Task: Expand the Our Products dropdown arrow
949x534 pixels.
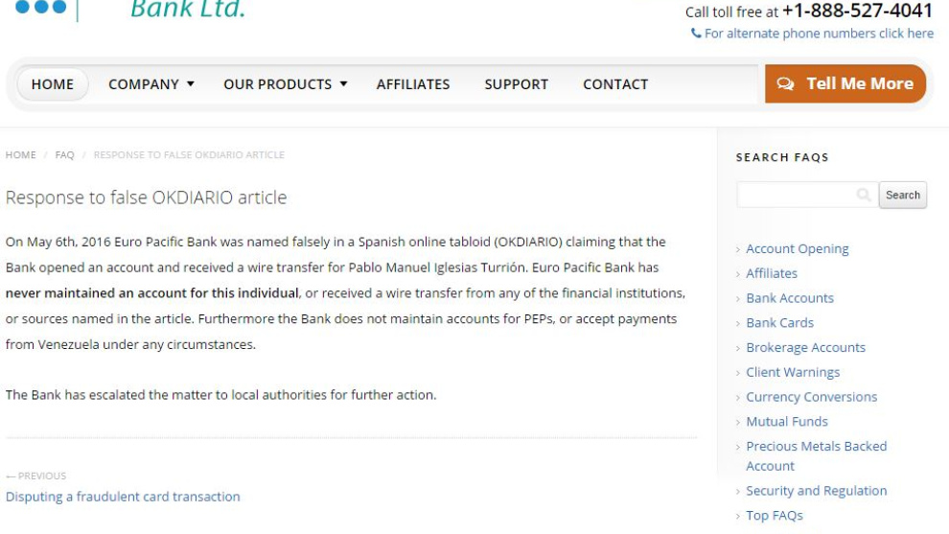Action: 343,84
